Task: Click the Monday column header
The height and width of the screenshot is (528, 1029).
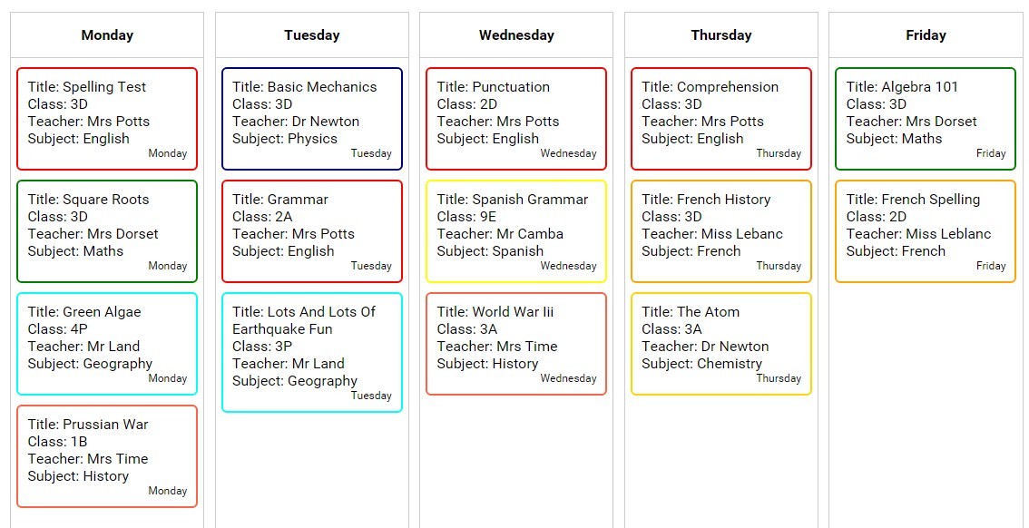Action: click(x=107, y=35)
